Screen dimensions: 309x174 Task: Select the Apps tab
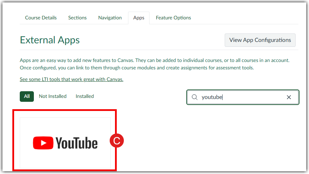pyautogui.click(x=139, y=18)
